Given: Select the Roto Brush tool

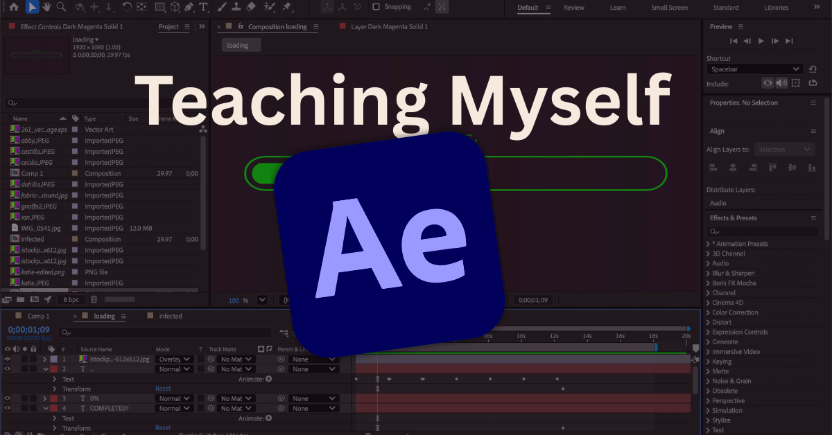Looking at the screenshot, I should pos(269,8).
